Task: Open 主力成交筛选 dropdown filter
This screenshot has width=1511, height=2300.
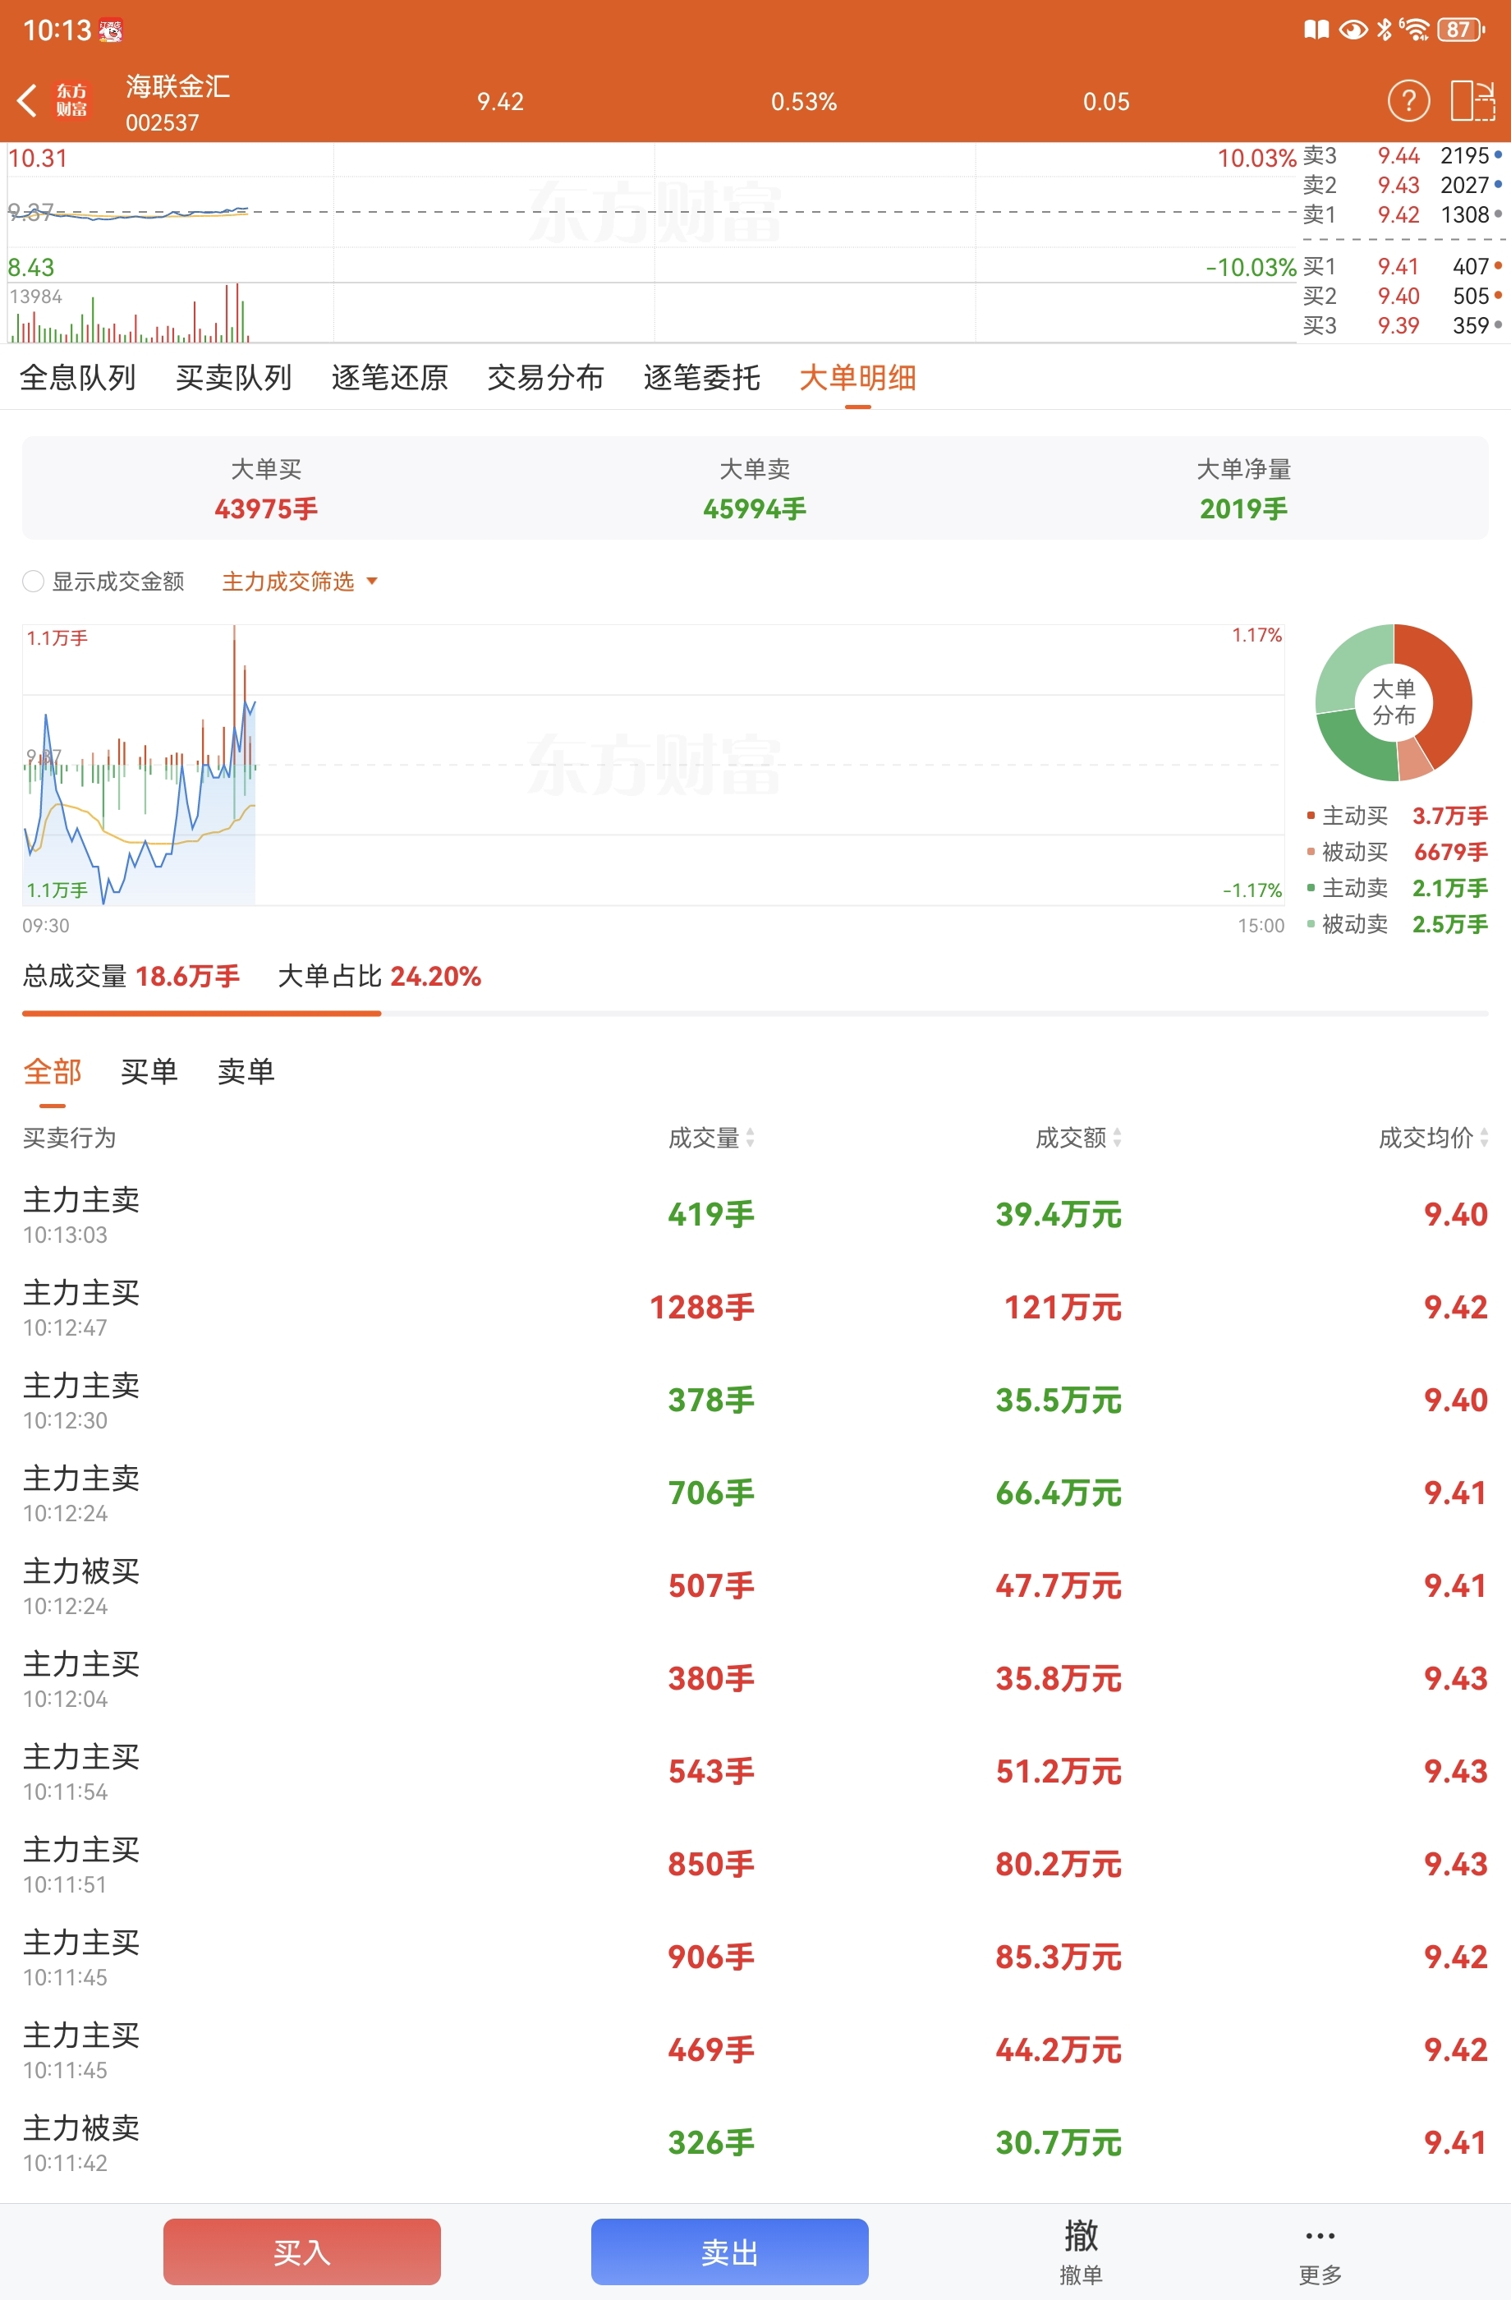Action: tap(300, 582)
